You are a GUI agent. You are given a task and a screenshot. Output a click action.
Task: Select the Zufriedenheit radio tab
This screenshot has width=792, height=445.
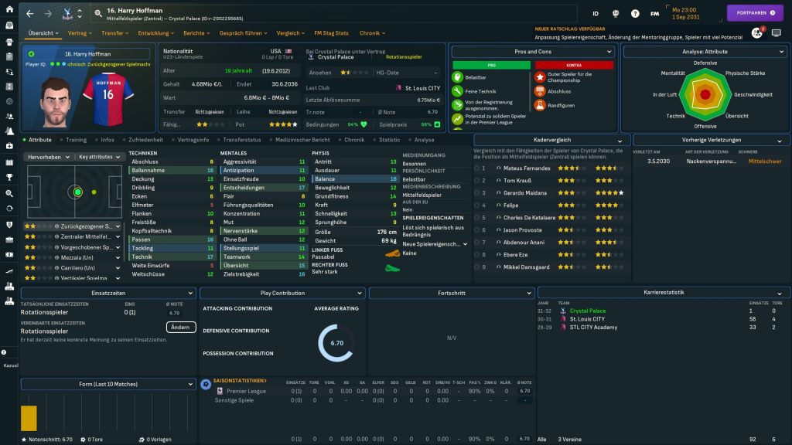(145, 140)
